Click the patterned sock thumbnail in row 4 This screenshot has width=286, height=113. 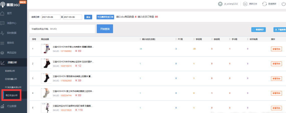click(46, 93)
